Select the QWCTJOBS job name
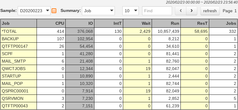Viewport: 238px width, 110px height. (14, 69)
